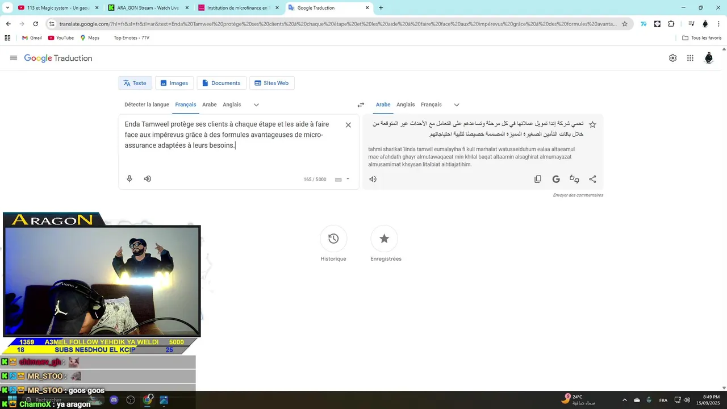
Task: Open the Maps bookmark
Action: (x=90, y=37)
